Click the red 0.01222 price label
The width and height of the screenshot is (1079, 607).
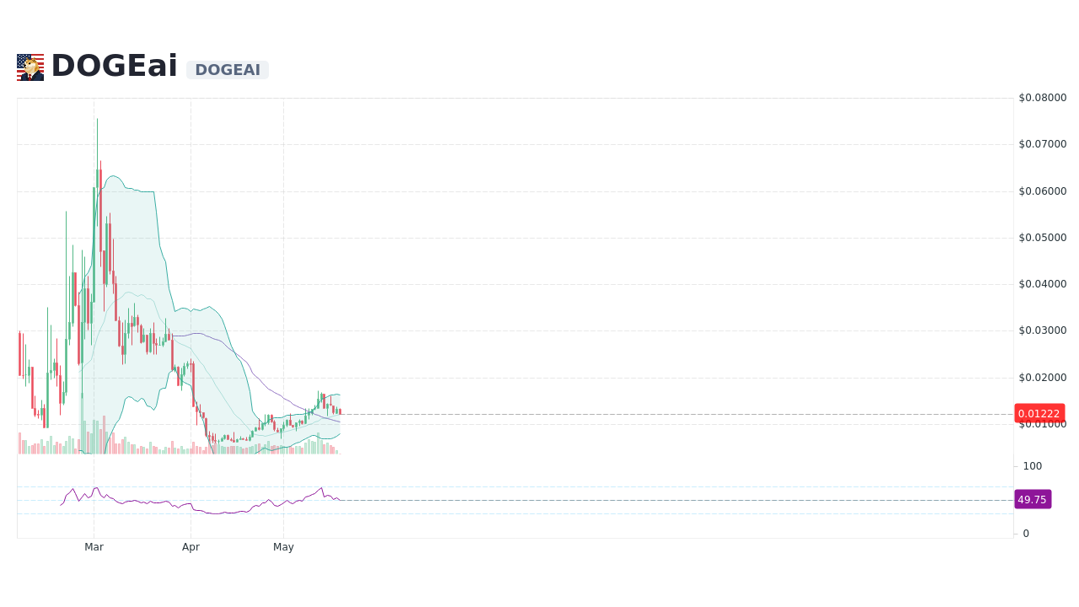[1039, 413]
